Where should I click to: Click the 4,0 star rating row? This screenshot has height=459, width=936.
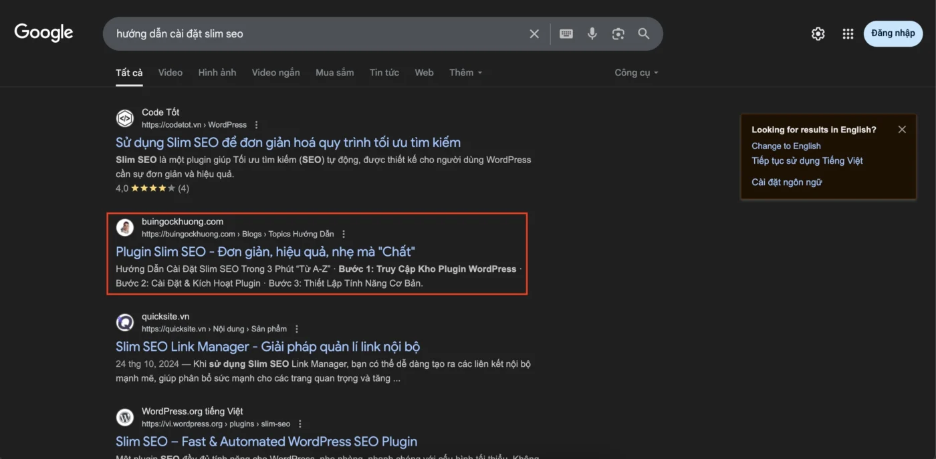click(152, 188)
